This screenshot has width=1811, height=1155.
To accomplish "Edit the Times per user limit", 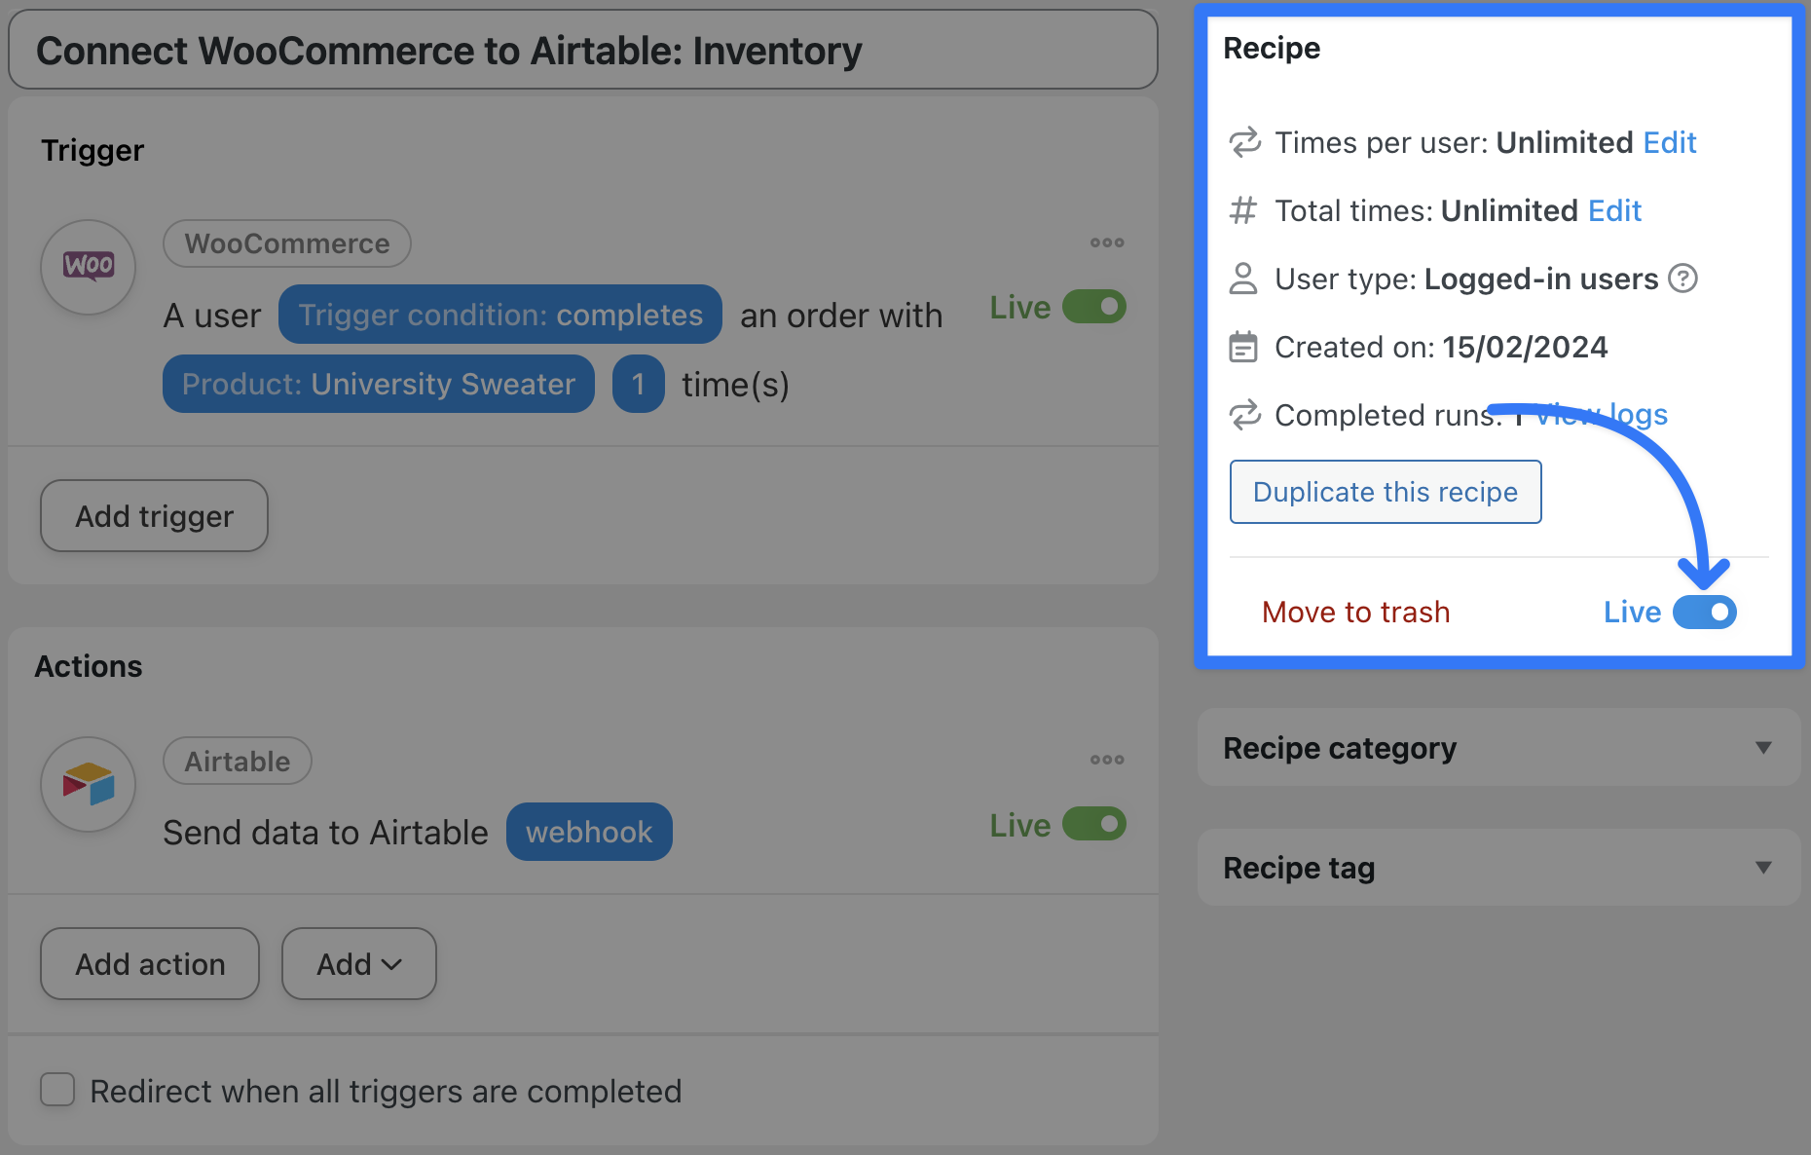I will (x=1669, y=142).
